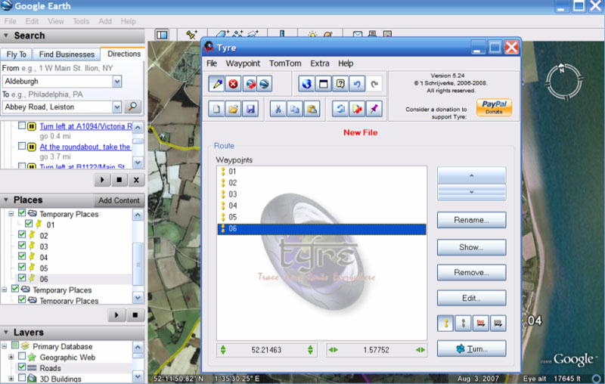The image size is (605, 384).
Task: Save with the floppy disk icon in Tyre
Action: (x=250, y=109)
